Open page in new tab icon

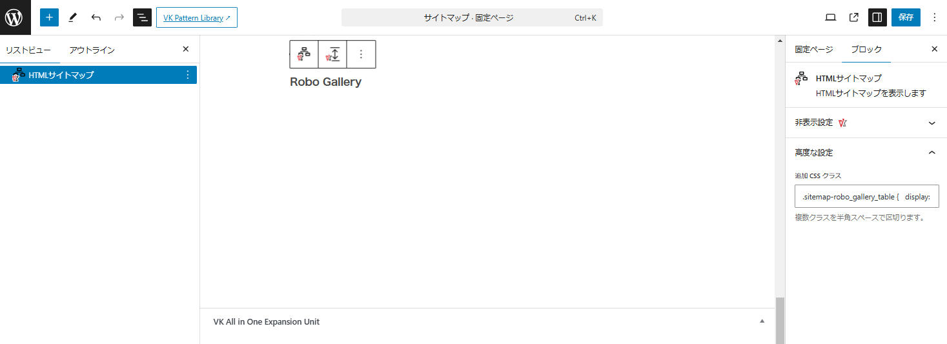pyautogui.click(x=854, y=17)
